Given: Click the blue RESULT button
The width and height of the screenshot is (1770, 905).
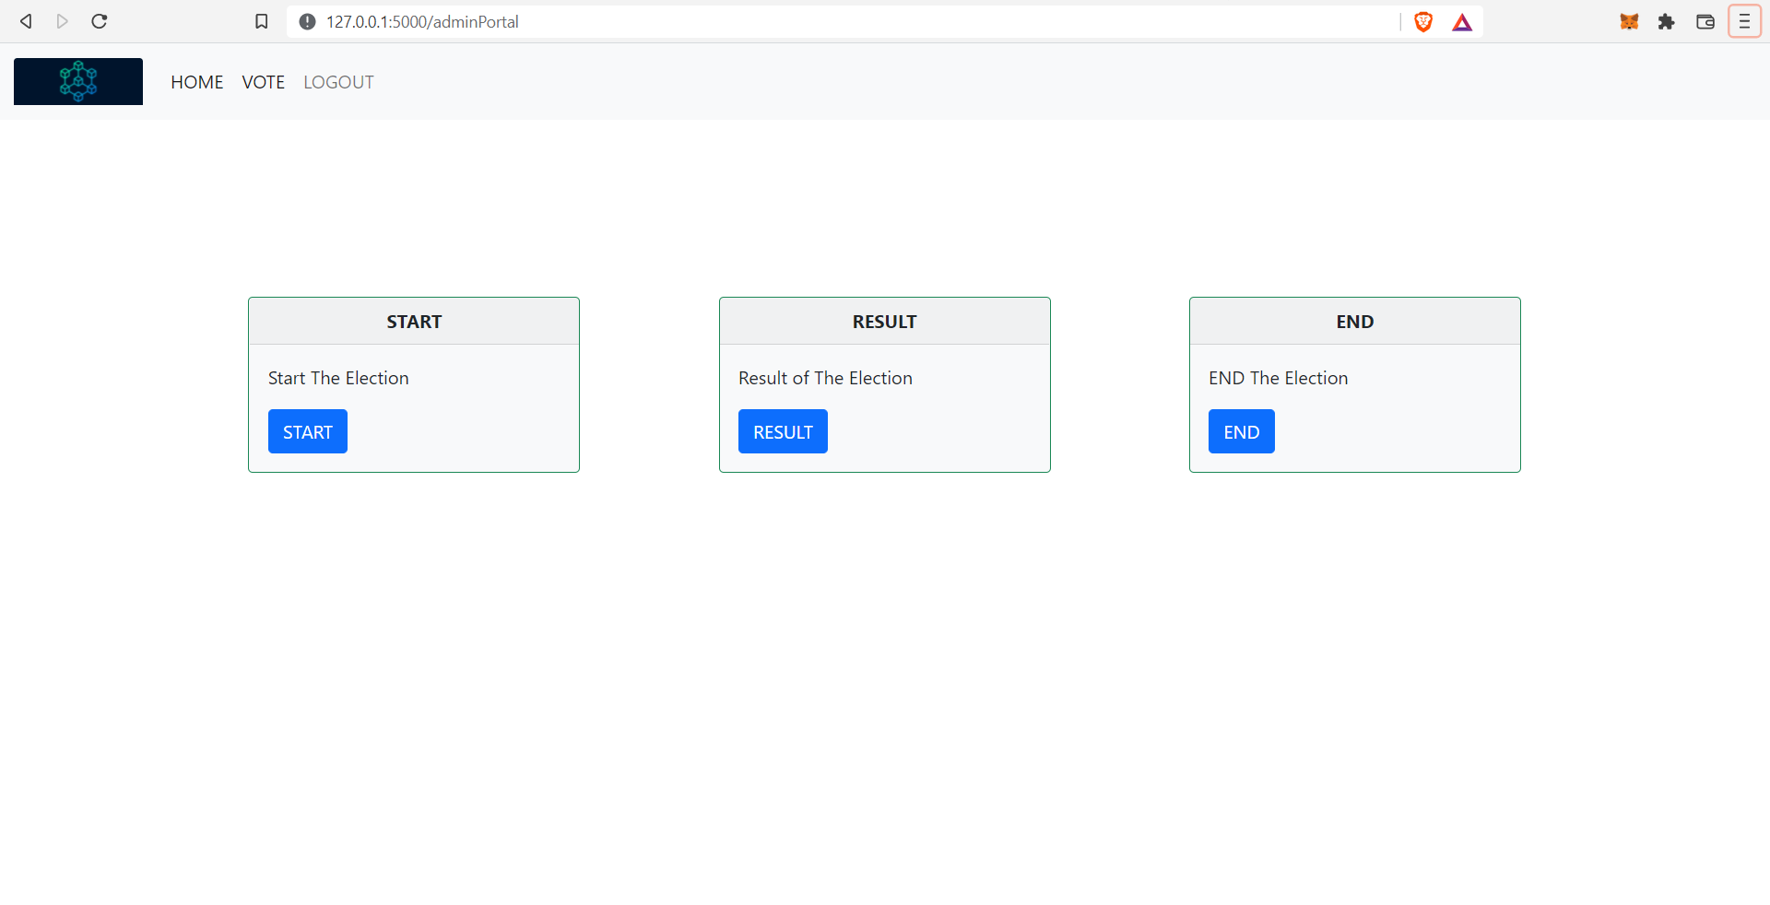Looking at the screenshot, I should tap(783, 431).
